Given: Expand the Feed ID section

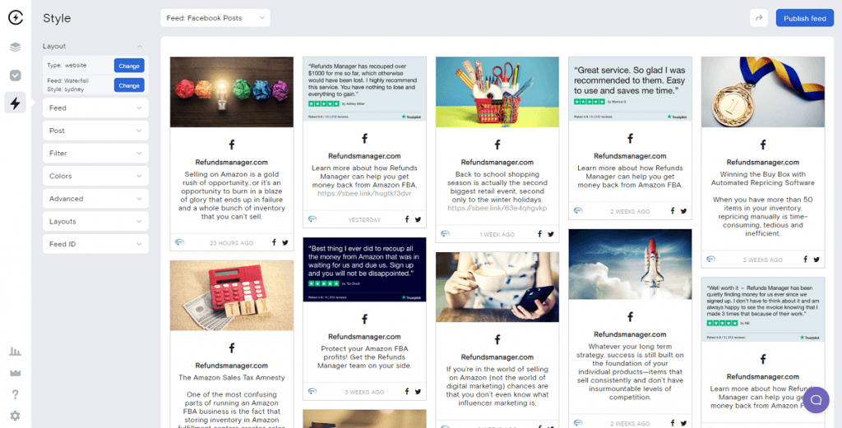Looking at the screenshot, I should click(x=95, y=244).
